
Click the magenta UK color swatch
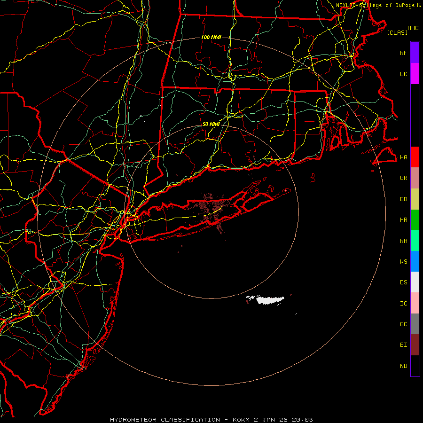coord(415,74)
